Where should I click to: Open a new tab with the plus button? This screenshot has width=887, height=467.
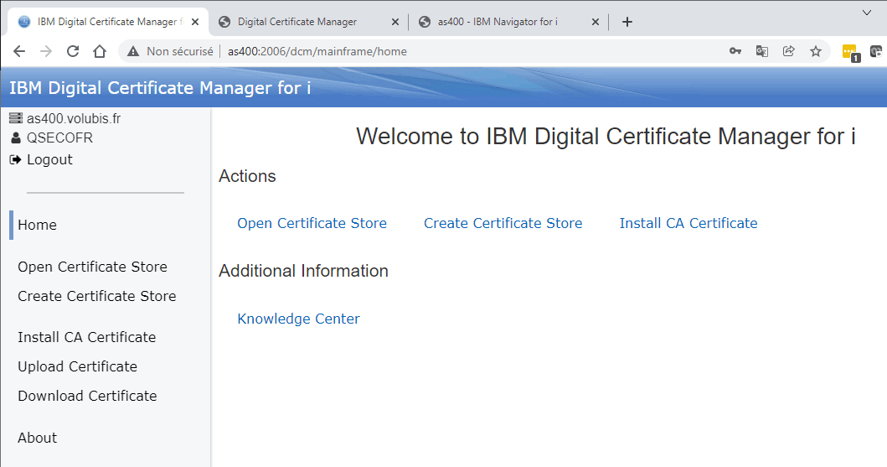tap(627, 22)
